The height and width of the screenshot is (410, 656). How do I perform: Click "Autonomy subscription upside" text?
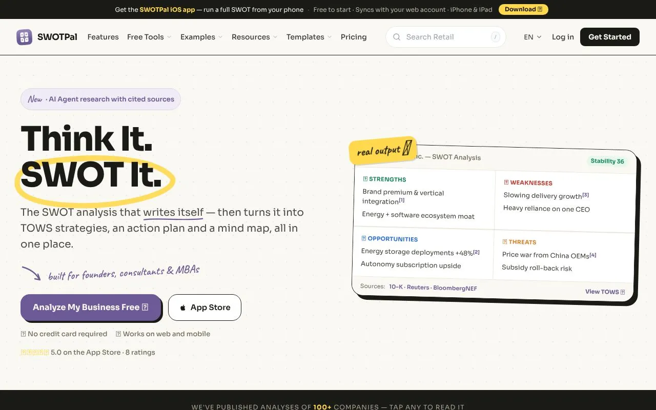click(411, 265)
